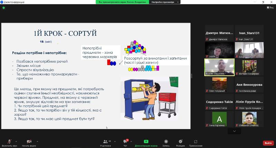
Task: Expand video options arrow next to camera
Action: pos(37,141)
